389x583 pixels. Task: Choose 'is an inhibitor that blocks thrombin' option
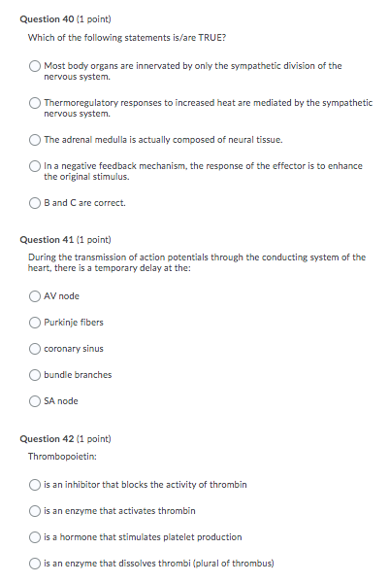click(35, 485)
